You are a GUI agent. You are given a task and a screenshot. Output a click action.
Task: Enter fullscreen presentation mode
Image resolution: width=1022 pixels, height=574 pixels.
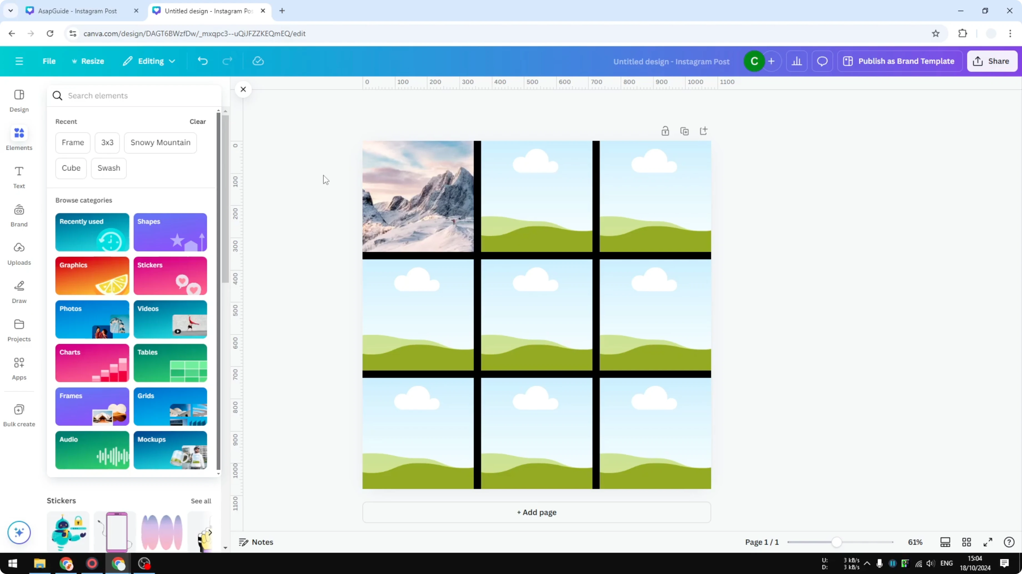pos(988,542)
